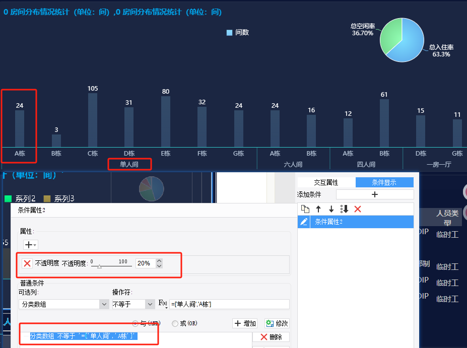Click the C栋 bar showing 105

93,120
